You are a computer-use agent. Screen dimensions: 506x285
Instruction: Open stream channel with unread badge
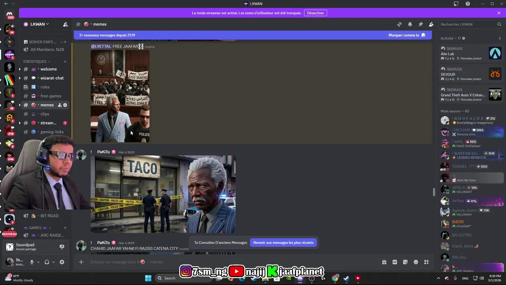click(x=45, y=123)
